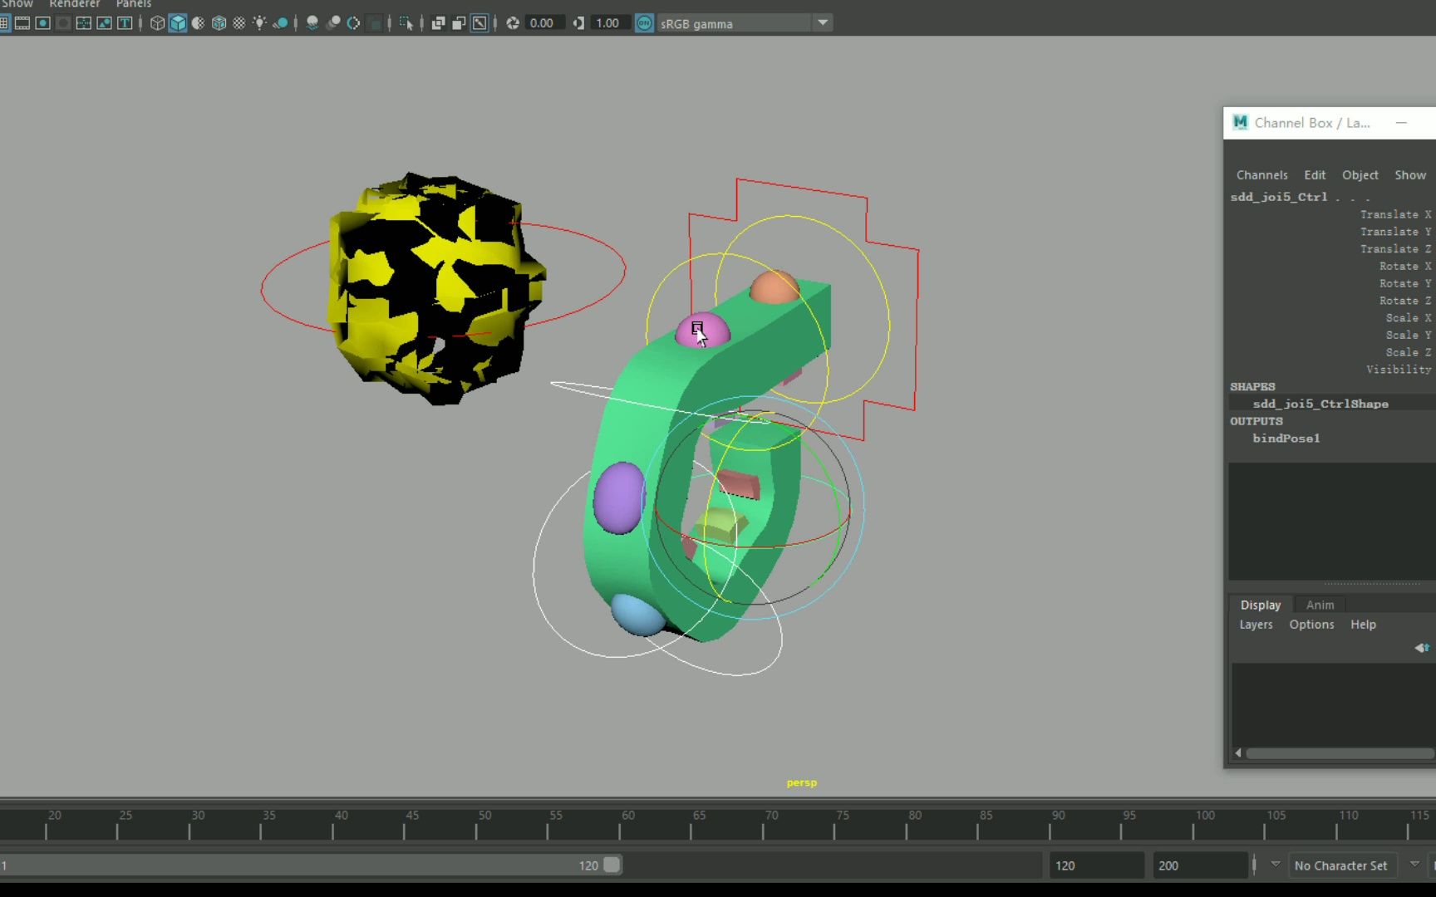Open the layer editor Help menu
This screenshot has height=897, width=1436.
point(1363,625)
